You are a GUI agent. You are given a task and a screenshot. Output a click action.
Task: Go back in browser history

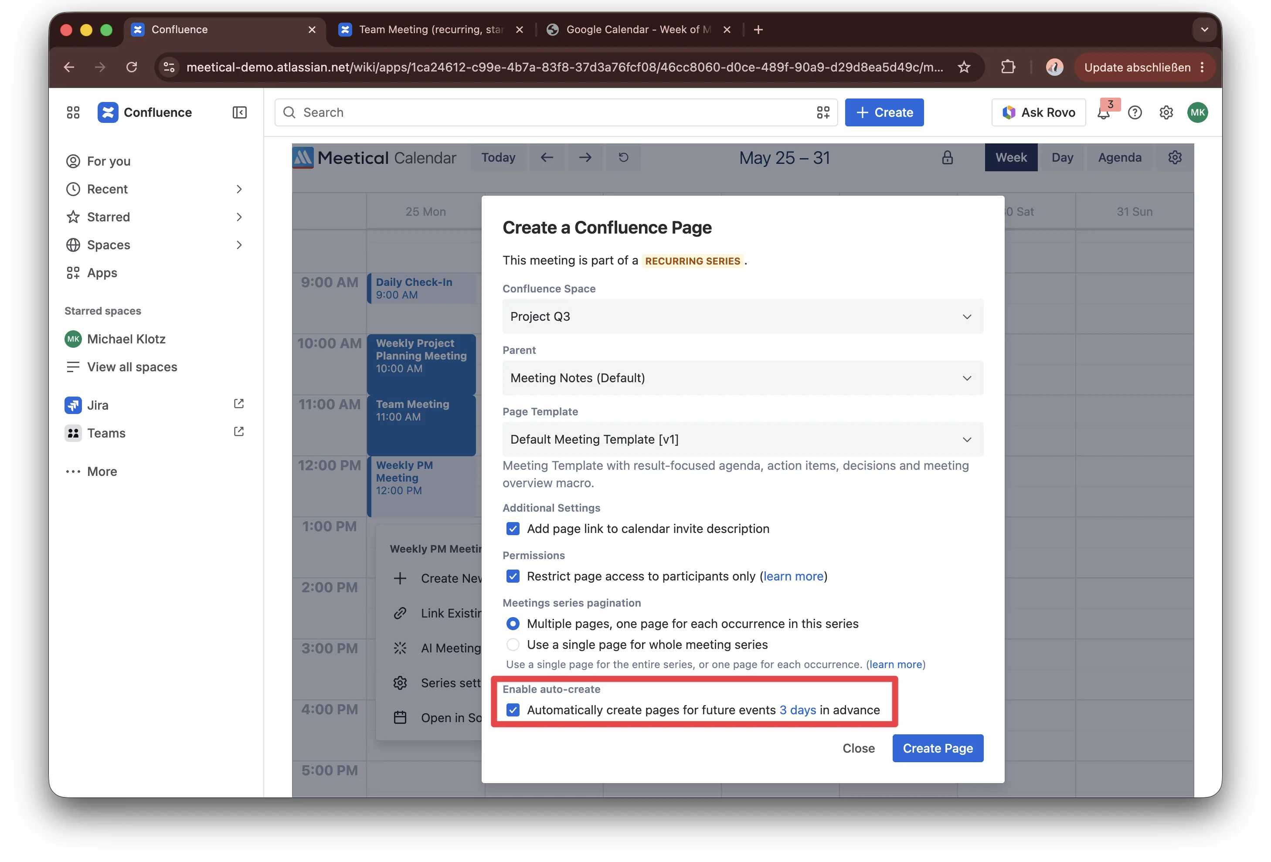click(69, 67)
